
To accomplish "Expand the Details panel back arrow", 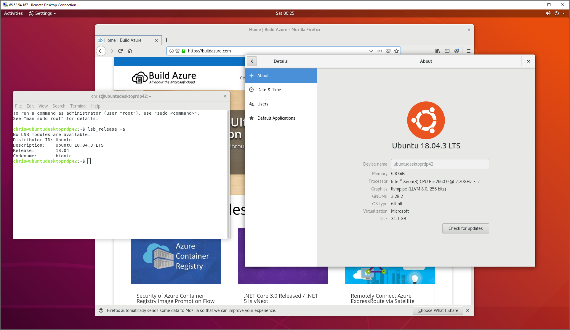I will coord(252,61).
